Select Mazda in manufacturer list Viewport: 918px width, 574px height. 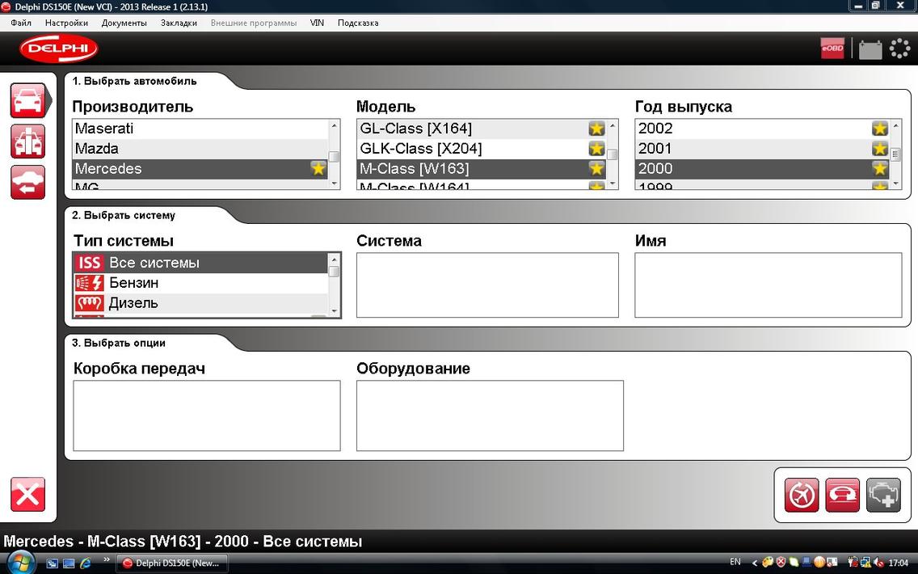(200, 148)
